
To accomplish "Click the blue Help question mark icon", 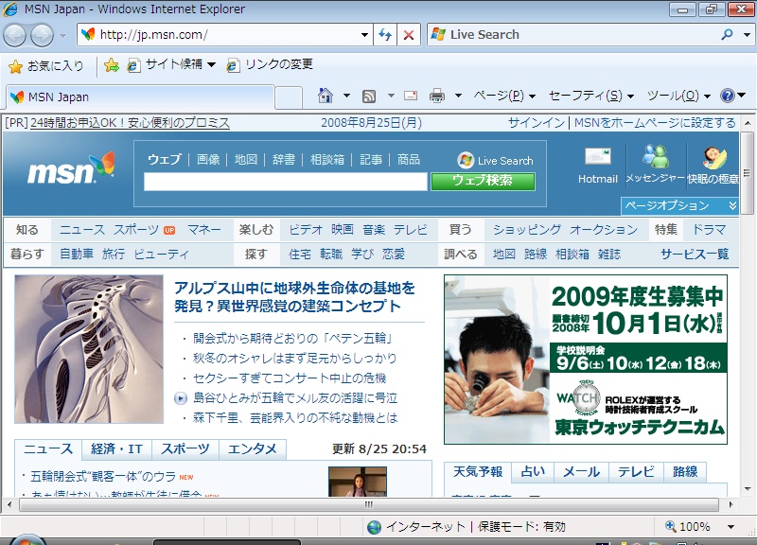I will [x=727, y=96].
